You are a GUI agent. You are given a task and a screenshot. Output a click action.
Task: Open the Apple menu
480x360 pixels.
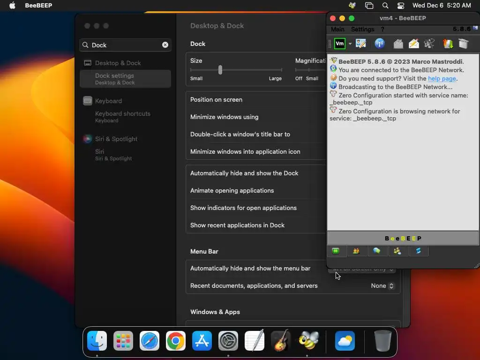point(12,5)
